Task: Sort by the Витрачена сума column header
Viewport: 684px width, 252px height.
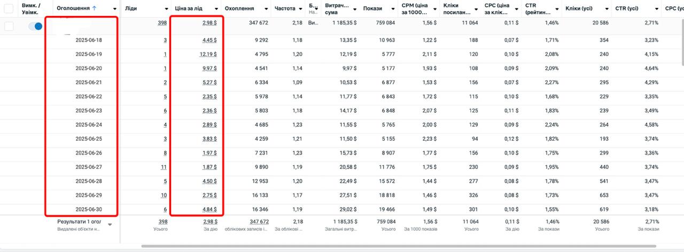Action: [337, 9]
